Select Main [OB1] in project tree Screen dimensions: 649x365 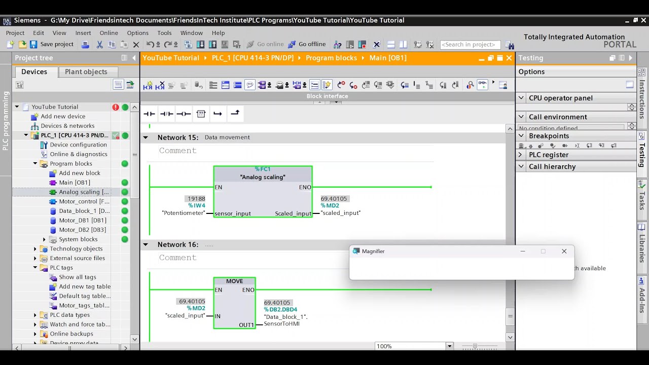tap(75, 182)
